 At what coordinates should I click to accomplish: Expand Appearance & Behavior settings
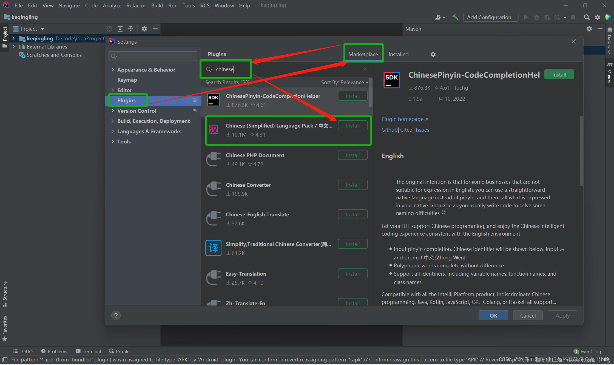point(113,70)
